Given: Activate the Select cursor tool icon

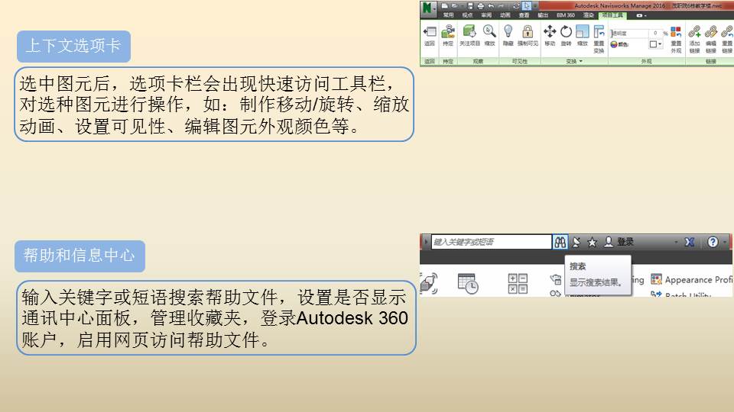Looking at the screenshot, I should (526, 6).
